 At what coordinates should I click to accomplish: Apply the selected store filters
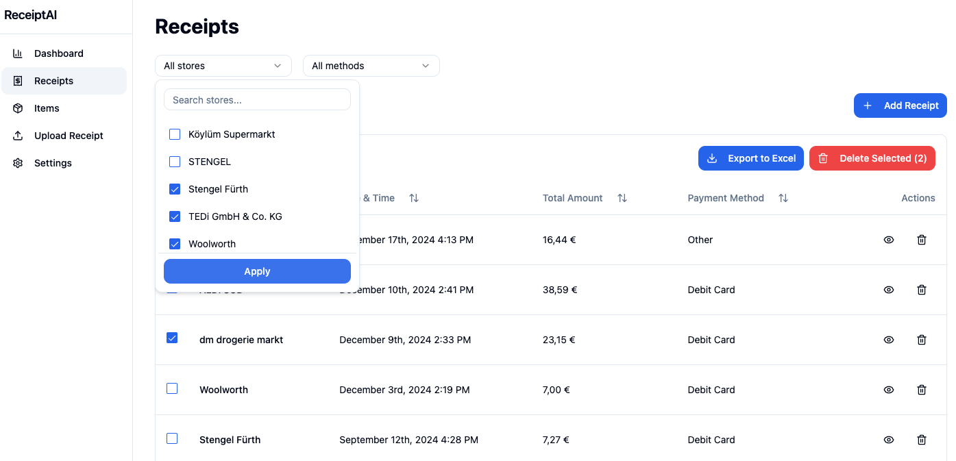257,271
